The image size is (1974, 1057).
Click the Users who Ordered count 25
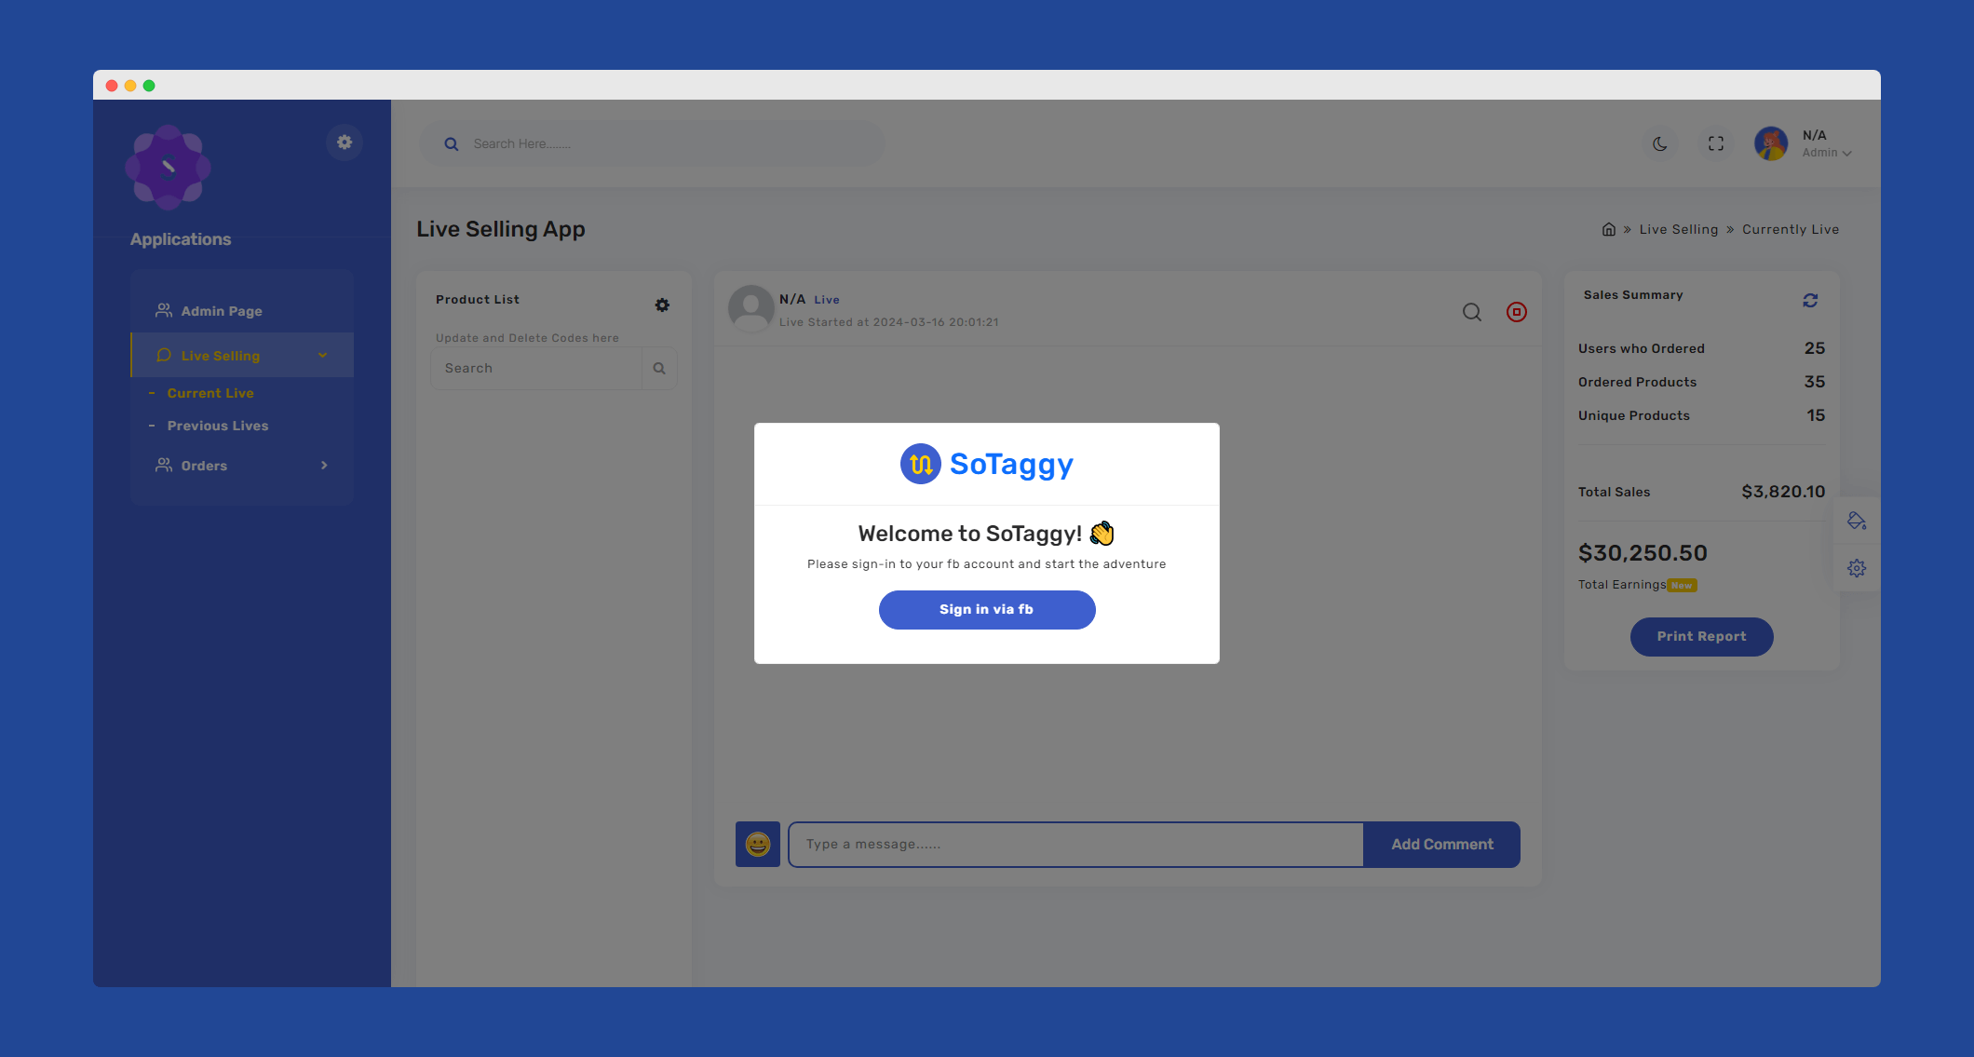tap(1815, 348)
